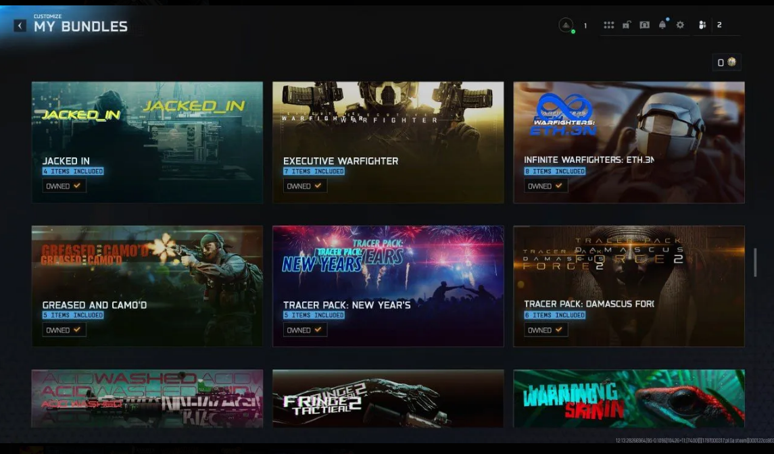Open the notifications bell
774x454 pixels.
pyautogui.click(x=663, y=24)
